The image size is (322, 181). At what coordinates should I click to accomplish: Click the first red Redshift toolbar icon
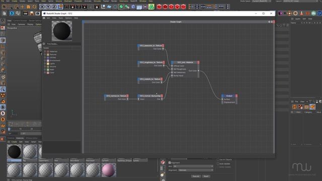pos(159,7)
